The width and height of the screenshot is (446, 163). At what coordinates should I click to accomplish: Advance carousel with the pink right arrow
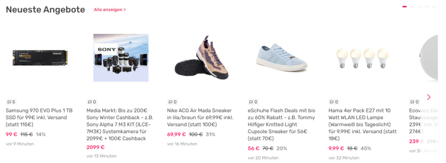(x=429, y=97)
